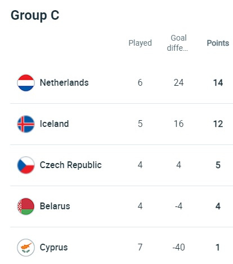
Task: Click Czech Republic points value 5
Action: click(x=218, y=165)
